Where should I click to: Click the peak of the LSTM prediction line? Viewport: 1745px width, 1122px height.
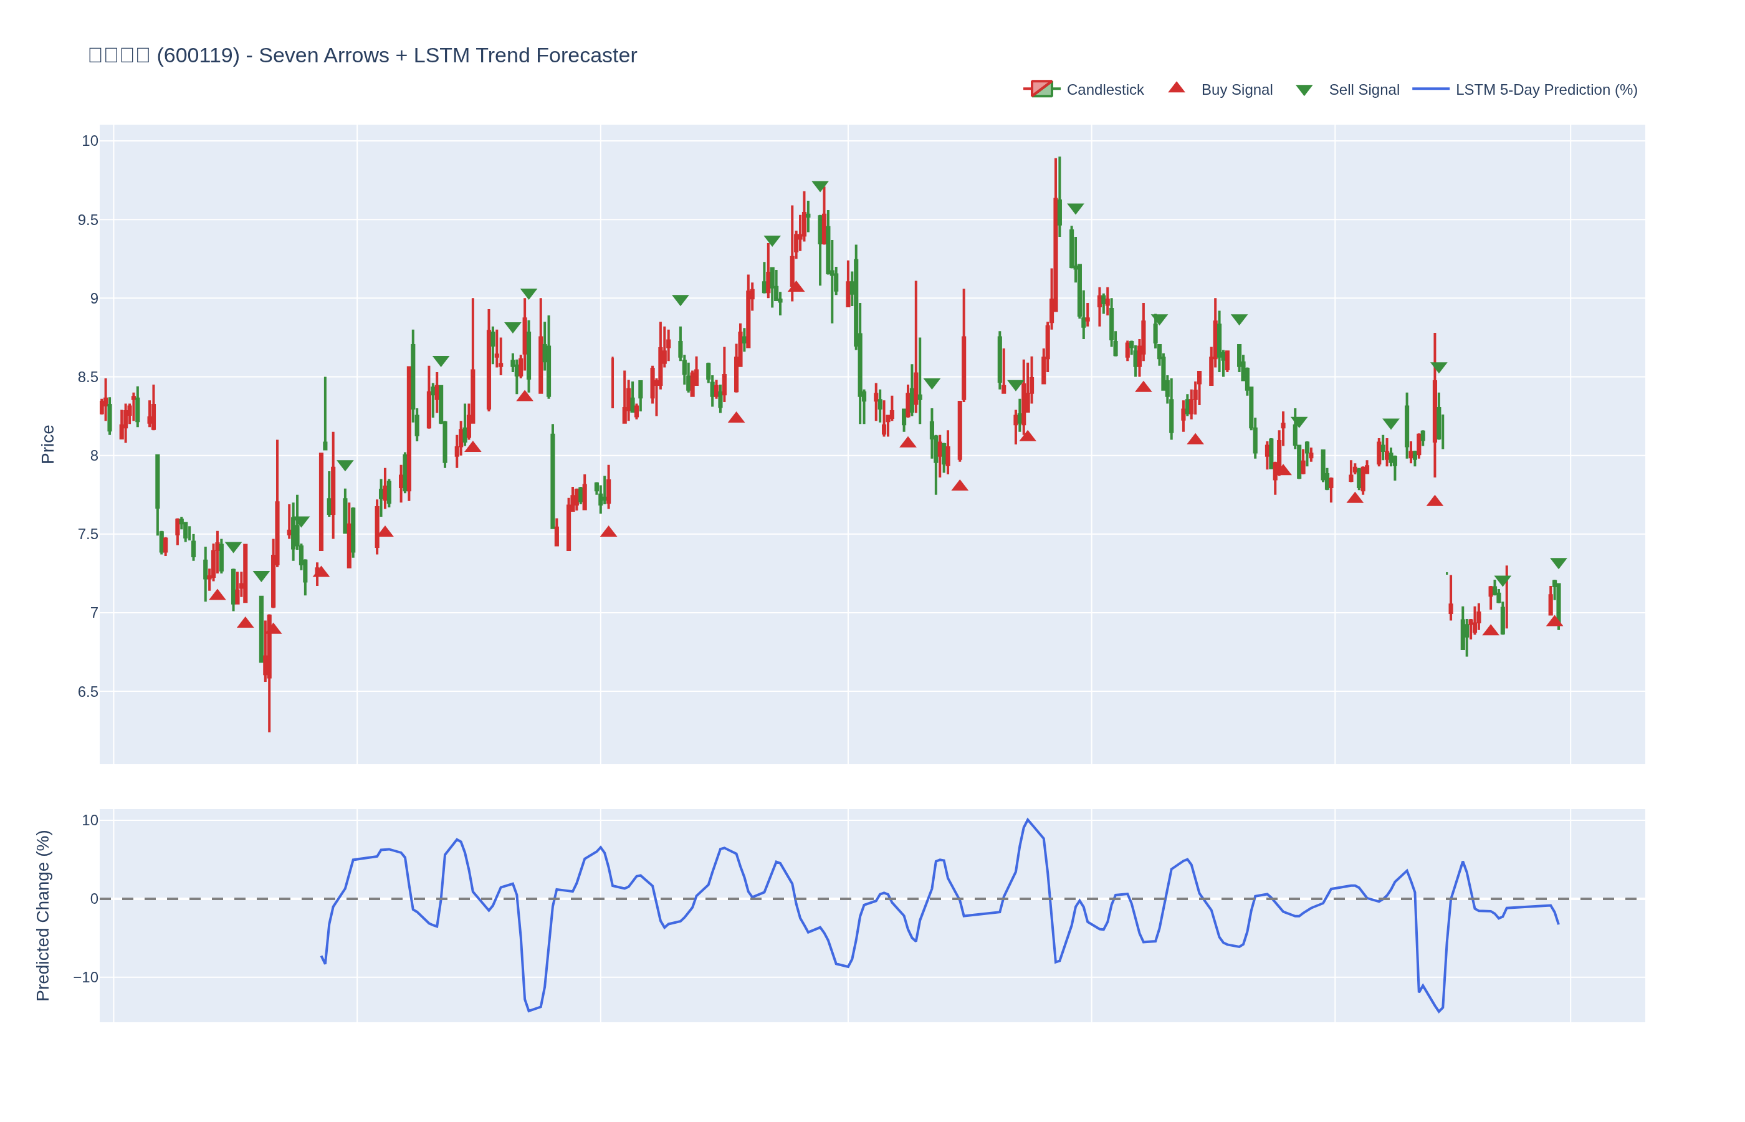(1028, 820)
